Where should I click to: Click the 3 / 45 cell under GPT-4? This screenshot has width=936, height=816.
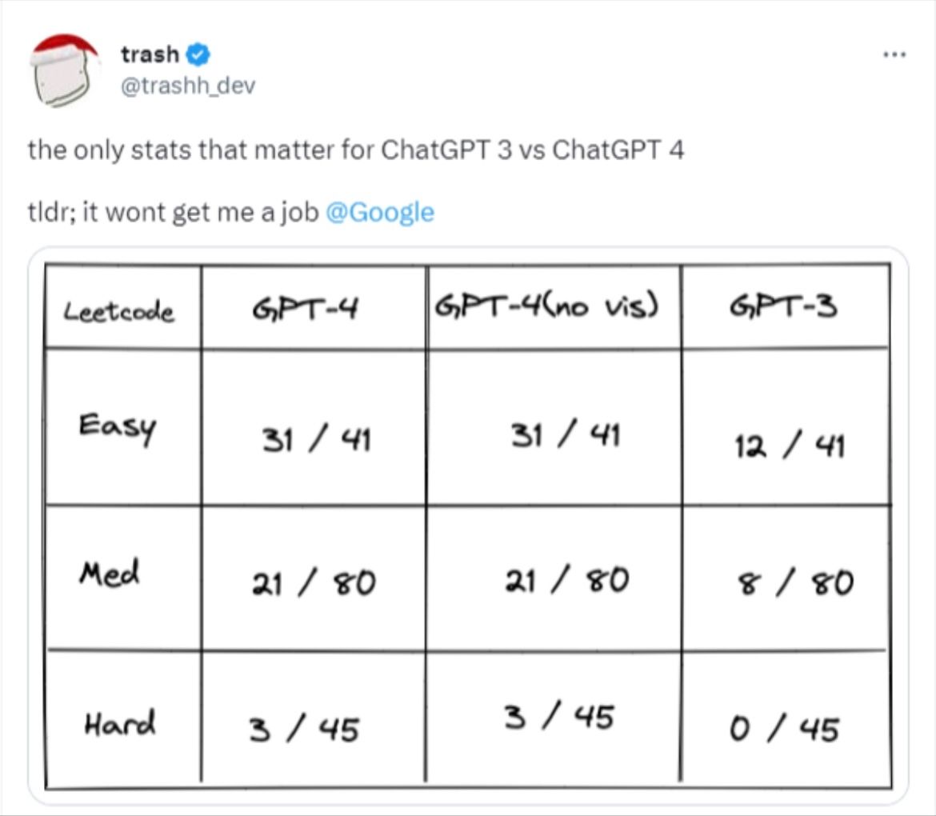pos(304,730)
